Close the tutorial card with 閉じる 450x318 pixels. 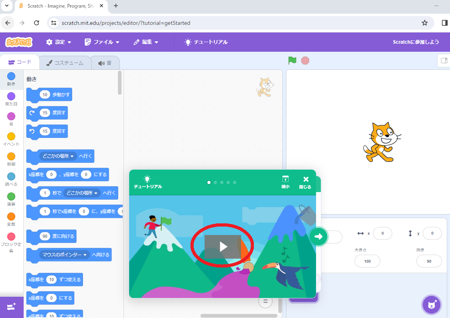(x=305, y=182)
